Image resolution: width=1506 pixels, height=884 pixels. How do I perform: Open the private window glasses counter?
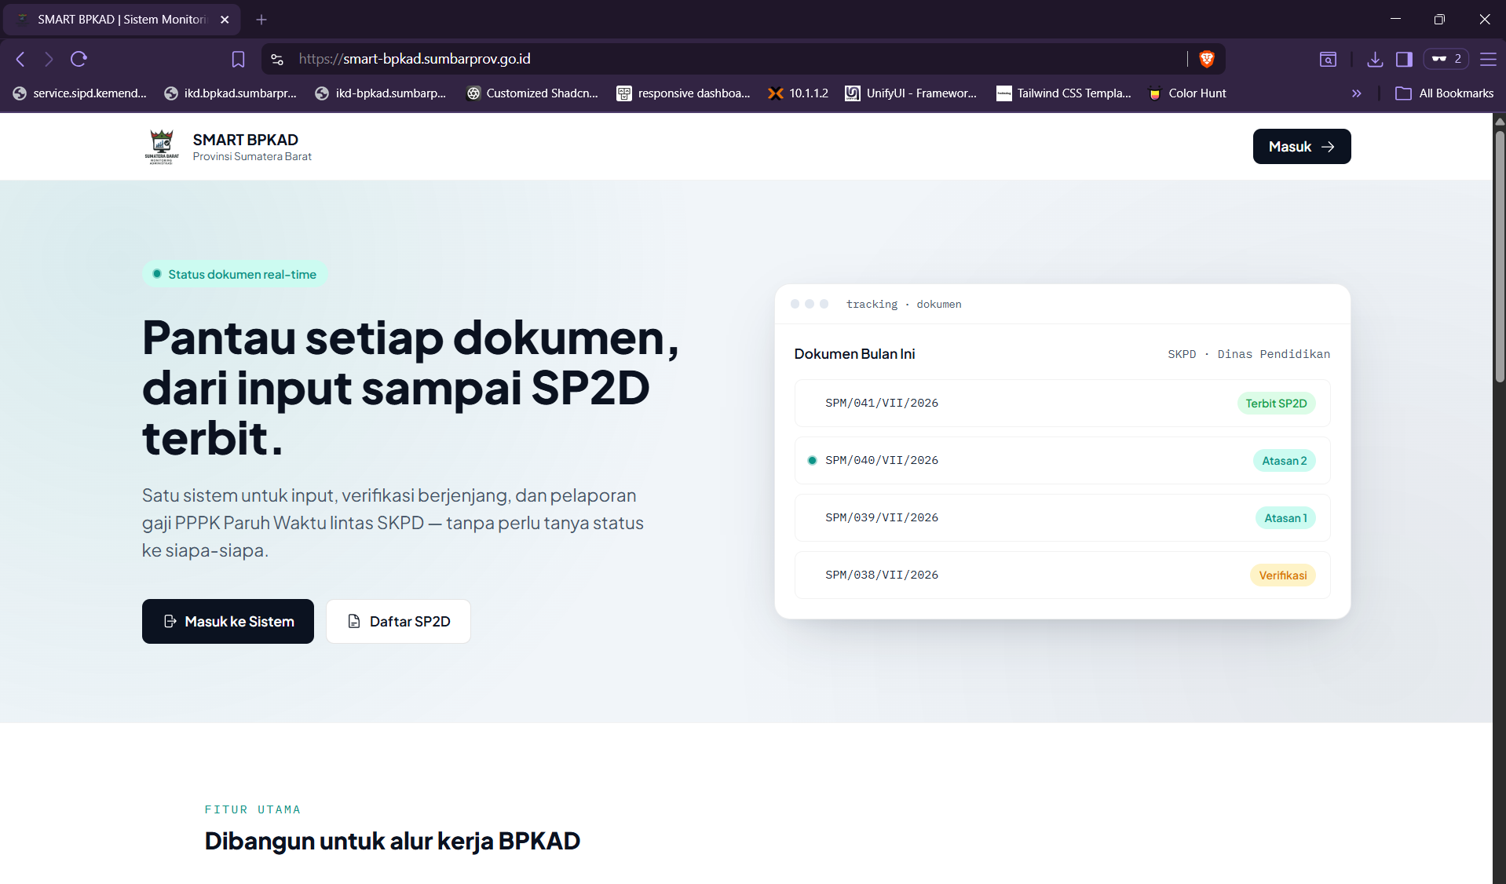(x=1446, y=59)
